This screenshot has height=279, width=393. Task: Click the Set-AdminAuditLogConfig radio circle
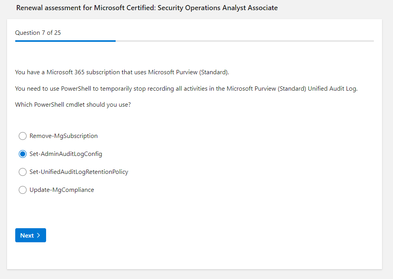[x=23, y=154]
